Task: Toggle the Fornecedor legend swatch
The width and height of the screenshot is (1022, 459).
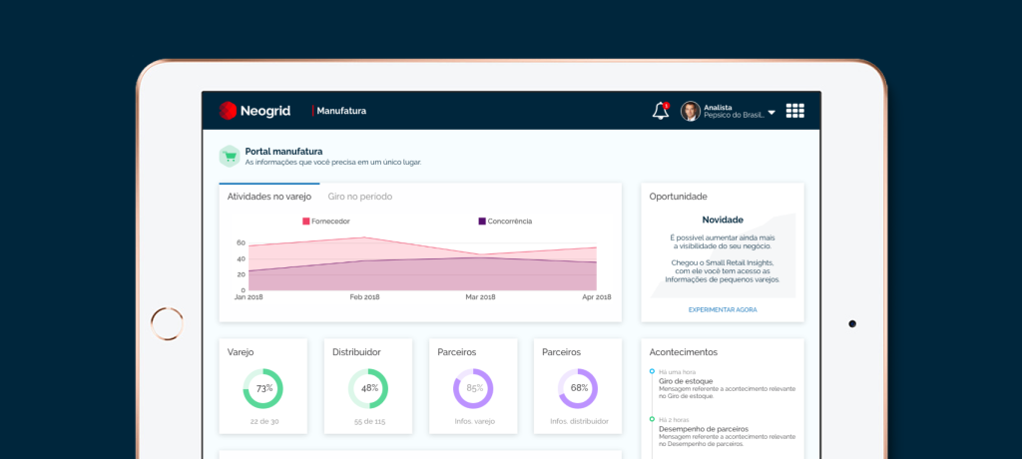Action: 305,222
